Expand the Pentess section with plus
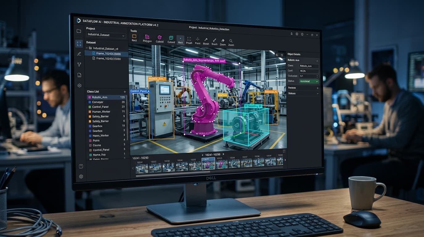The width and height of the screenshot is (424, 237). point(317,88)
